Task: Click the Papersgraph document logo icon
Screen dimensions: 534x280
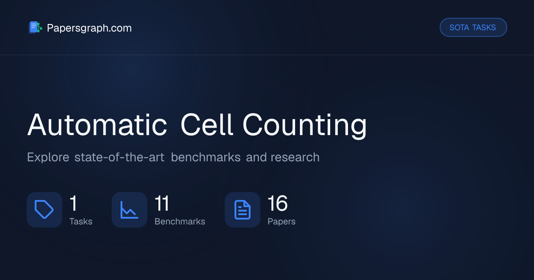Action: point(35,28)
